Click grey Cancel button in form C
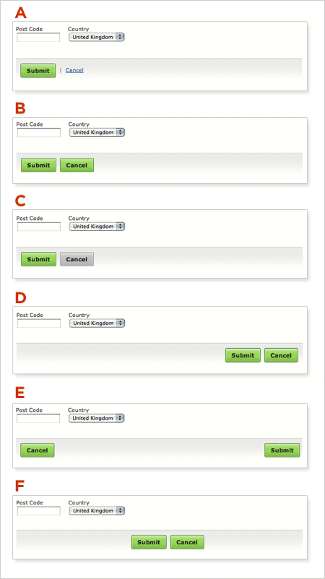The height and width of the screenshot is (579, 325). coord(77,259)
